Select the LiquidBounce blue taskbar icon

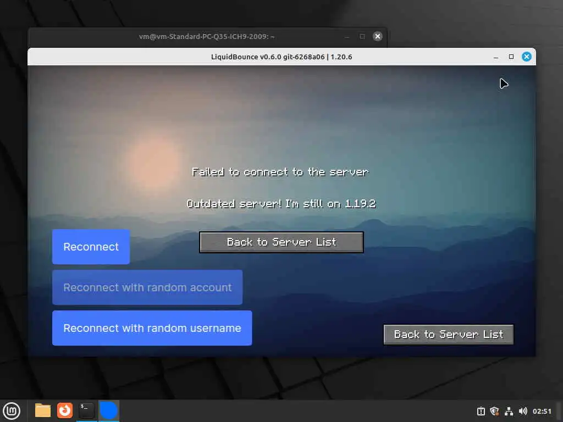point(108,410)
